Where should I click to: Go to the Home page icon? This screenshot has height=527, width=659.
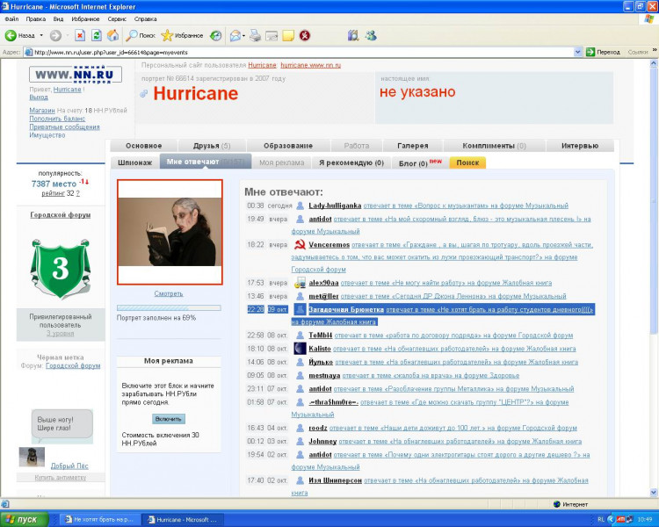(x=112, y=36)
